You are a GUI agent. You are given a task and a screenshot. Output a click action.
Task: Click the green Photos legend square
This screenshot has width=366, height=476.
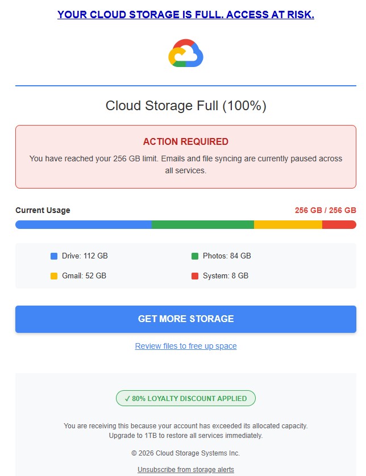click(195, 256)
